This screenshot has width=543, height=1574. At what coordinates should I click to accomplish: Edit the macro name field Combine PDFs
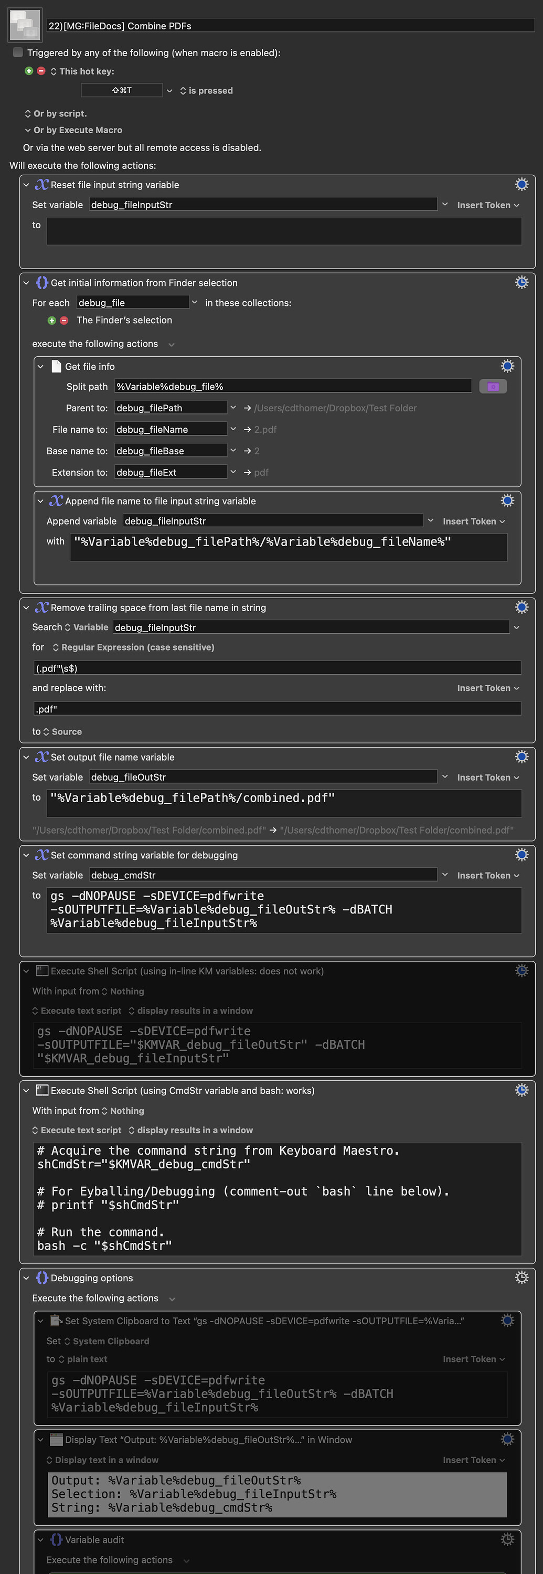tap(291, 26)
